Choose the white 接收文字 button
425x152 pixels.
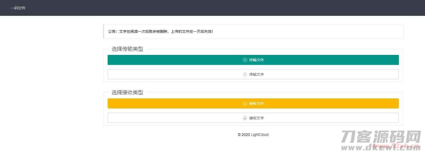253,118
